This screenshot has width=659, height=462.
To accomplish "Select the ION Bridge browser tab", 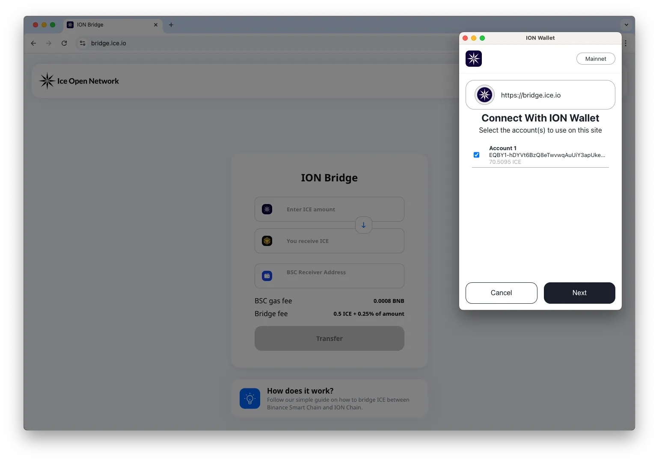I will coord(113,25).
